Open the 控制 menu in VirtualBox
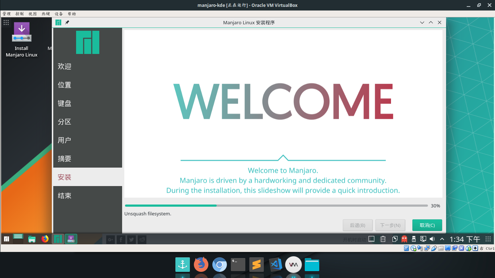The width and height of the screenshot is (495, 278). [20, 14]
